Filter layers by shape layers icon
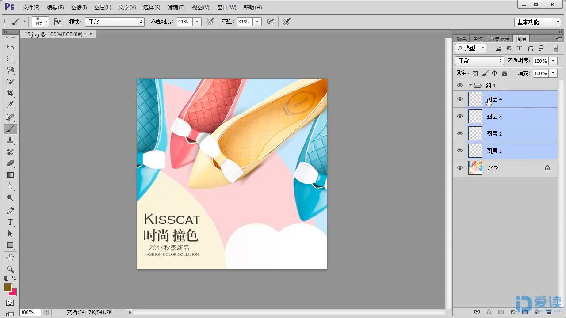The image size is (566, 318). click(530, 48)
